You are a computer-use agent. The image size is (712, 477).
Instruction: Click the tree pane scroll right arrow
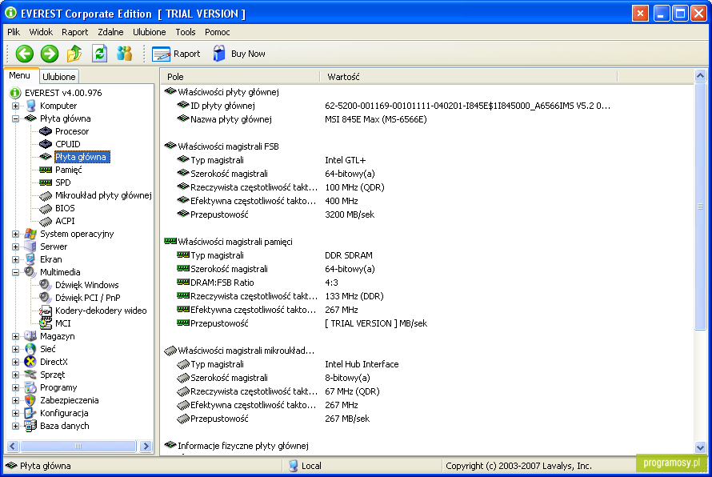click(x=146, y=446)
